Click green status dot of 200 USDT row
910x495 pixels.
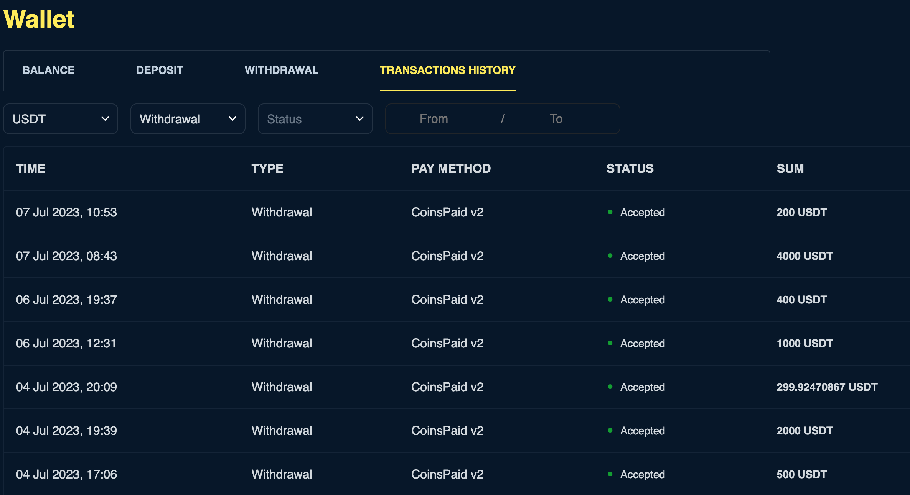610,212
